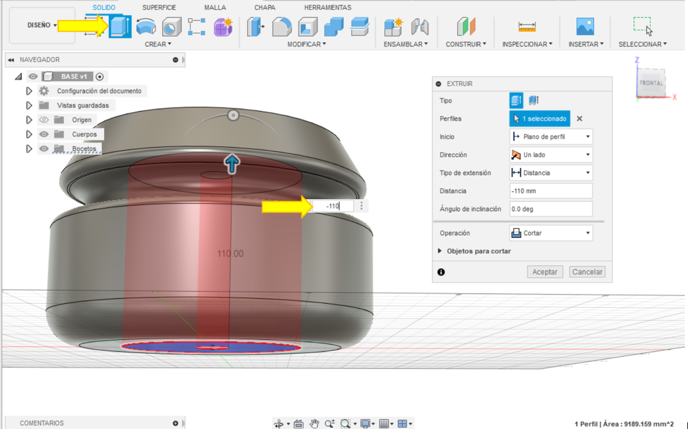Choose the solid Extrude type option
The image size is (688, 429).
516,100
